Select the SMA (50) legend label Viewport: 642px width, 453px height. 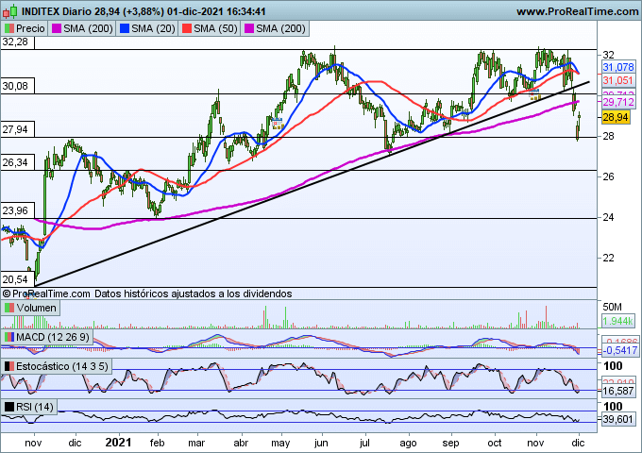(x=215, y=28)
